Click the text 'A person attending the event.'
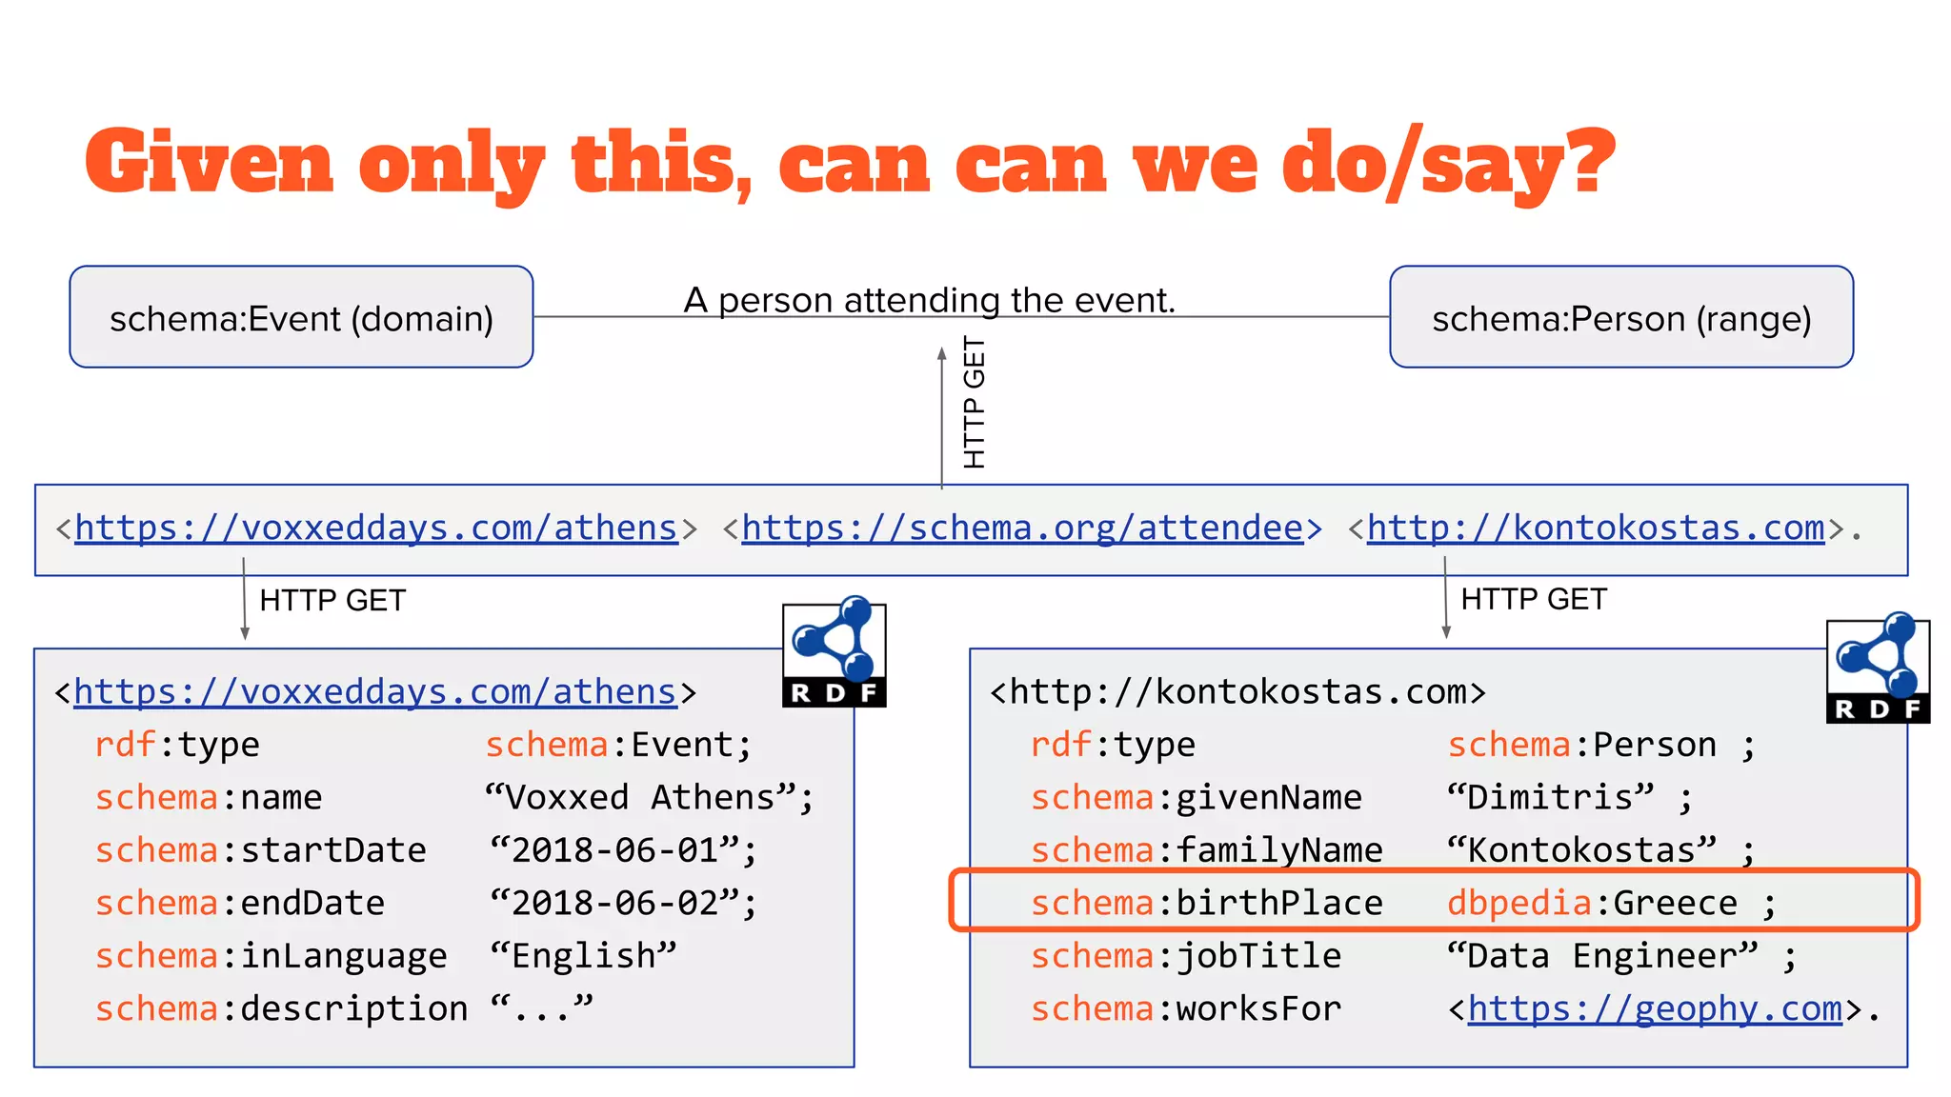Image resolution: width=1951 pixels, height=1097 pixels. tap(930, 300)
